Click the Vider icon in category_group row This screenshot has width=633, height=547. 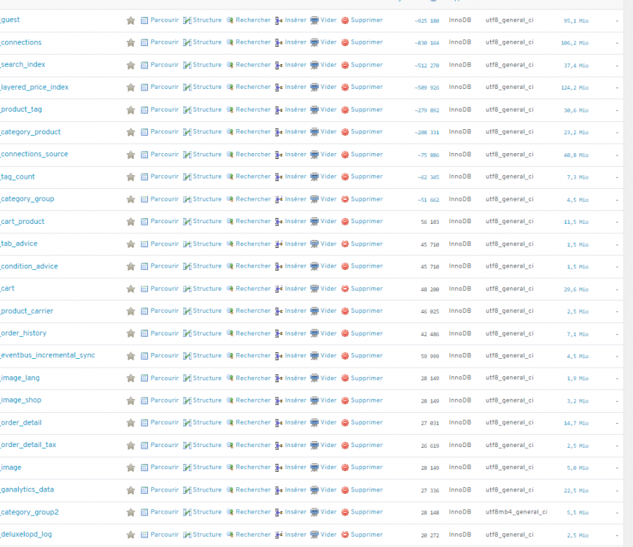(x=314, y=199)
